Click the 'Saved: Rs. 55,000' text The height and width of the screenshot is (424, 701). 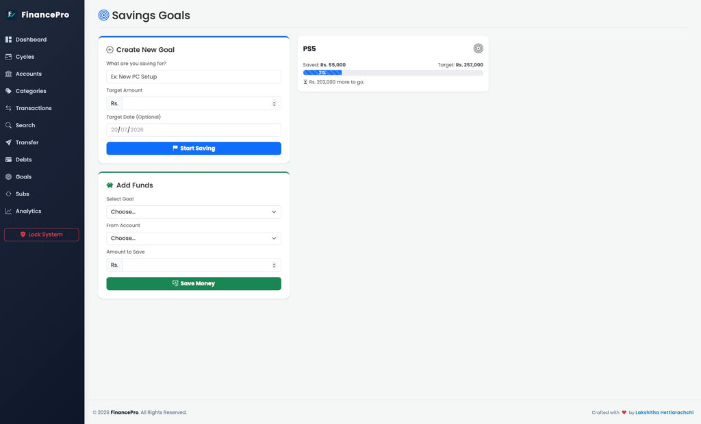click(324, 65)
